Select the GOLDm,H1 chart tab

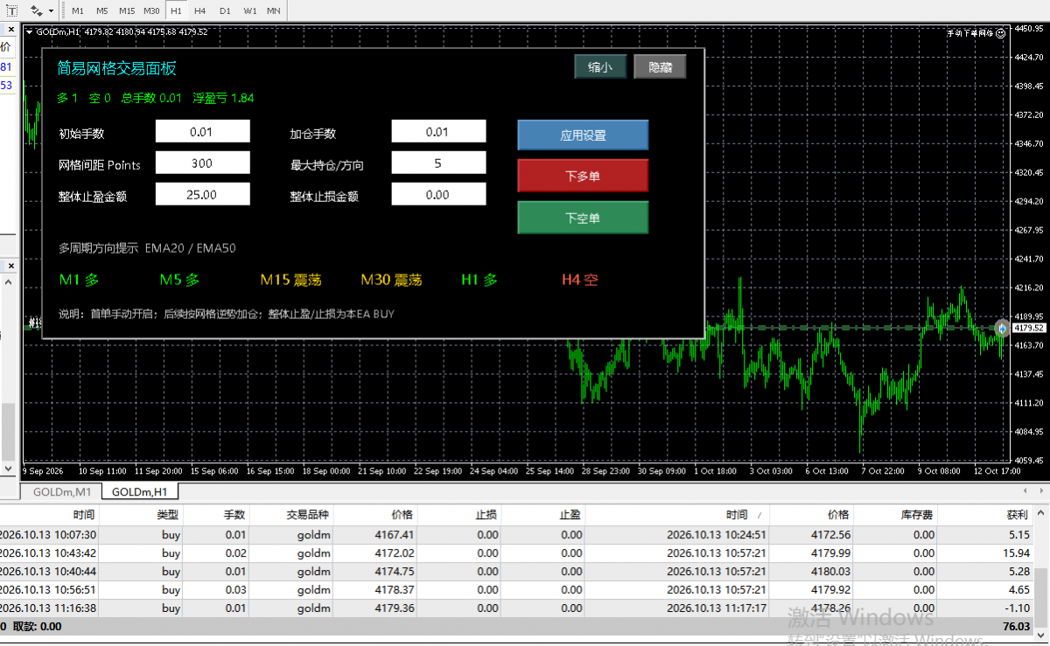(x=140, y=491)
